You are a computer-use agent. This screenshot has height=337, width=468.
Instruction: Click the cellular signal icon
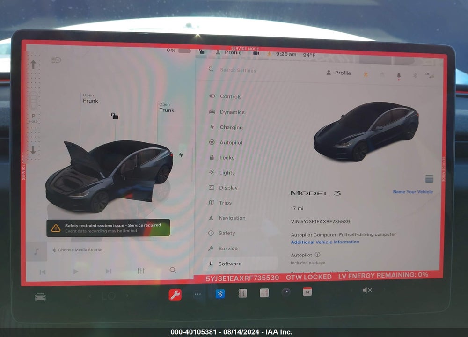(430, 76)
